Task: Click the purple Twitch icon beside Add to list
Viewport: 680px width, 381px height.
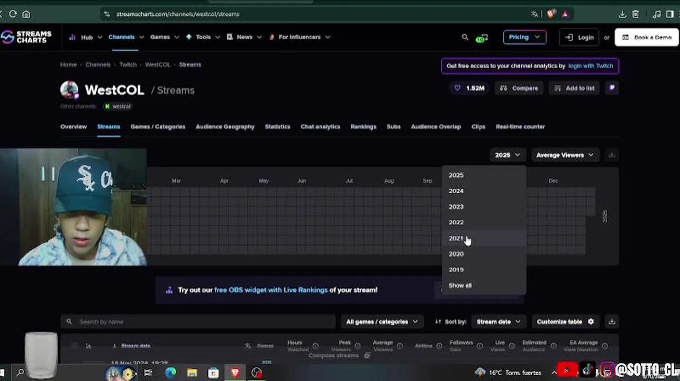Action: [612, 88]
